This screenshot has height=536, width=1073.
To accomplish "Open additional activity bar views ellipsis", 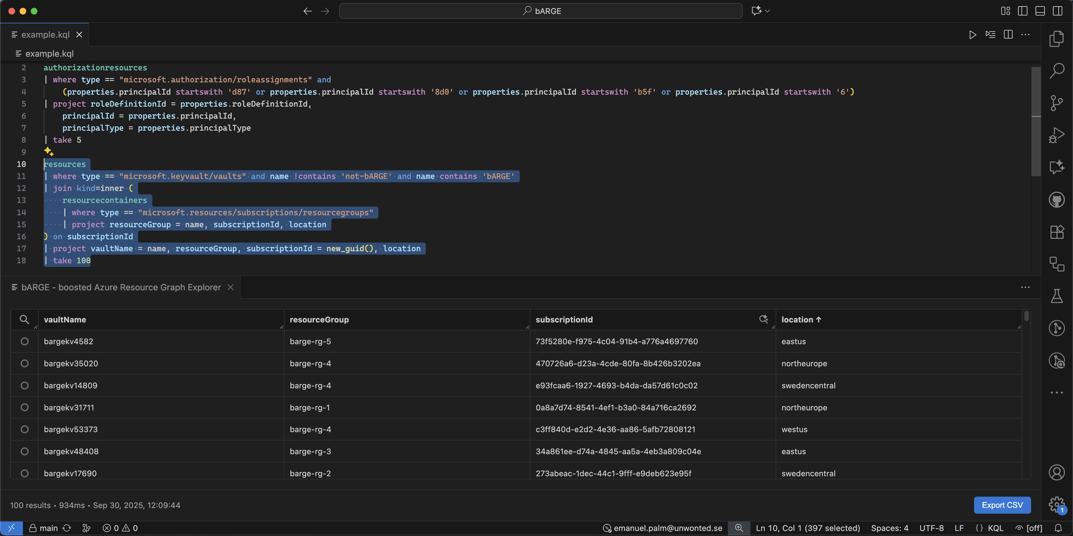I will pos(1057,392).
